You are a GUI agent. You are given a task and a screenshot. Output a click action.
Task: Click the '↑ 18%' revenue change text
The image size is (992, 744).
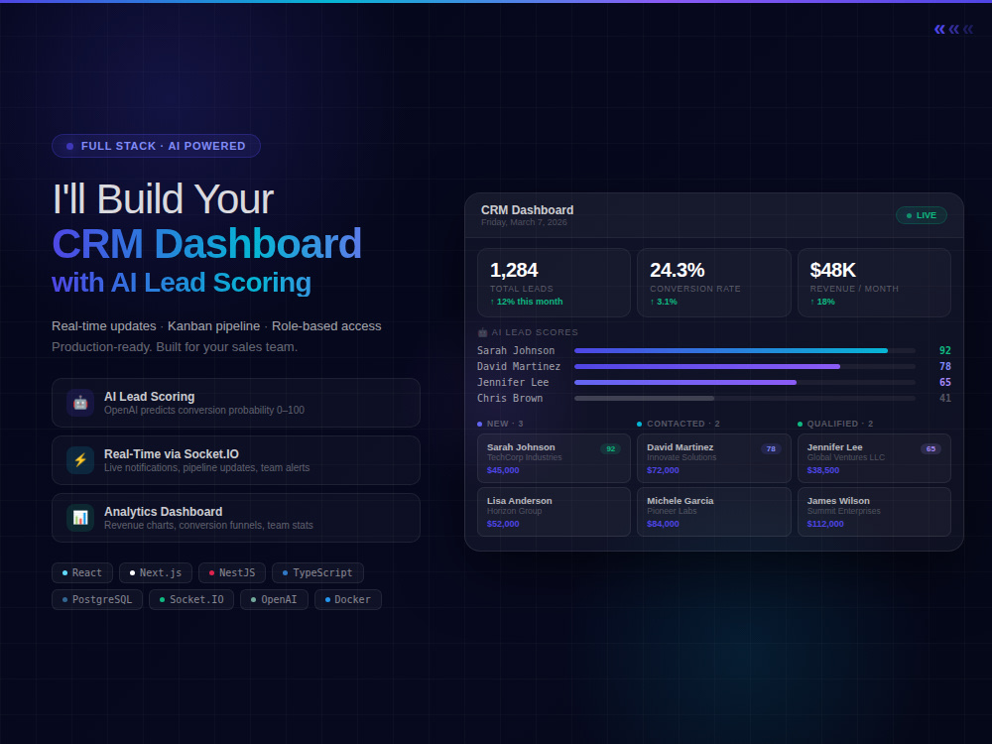[822, 302]
